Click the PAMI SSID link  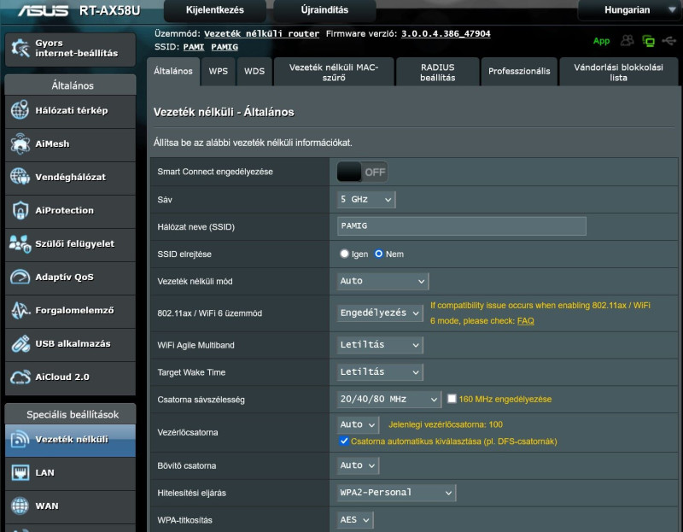click(x=194, y=47)
